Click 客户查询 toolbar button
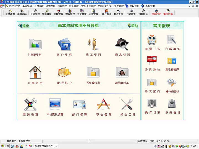This screenshot has height=149, width=199. 107,12
